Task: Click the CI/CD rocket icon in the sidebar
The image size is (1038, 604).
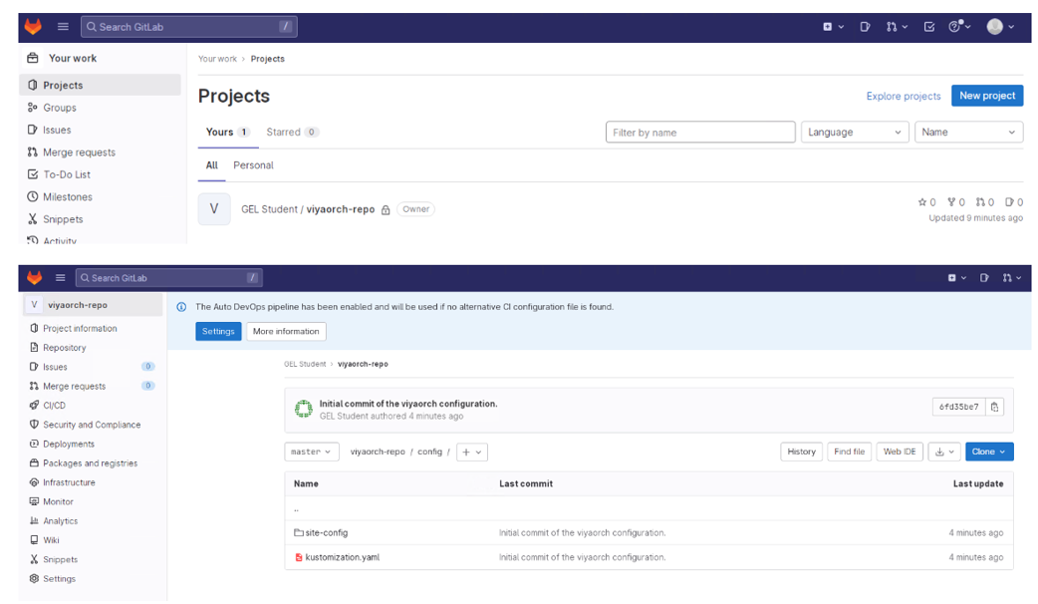Action: [x=34, y=406]
